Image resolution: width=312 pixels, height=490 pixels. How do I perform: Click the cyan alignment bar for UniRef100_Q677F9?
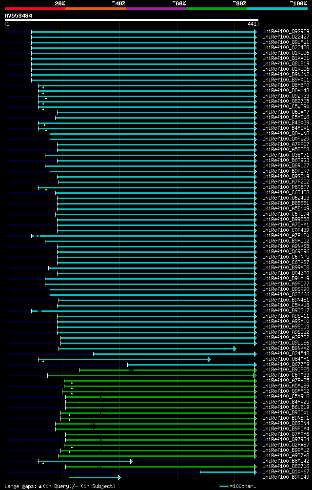pyautogui.click(x=191, y=365)
